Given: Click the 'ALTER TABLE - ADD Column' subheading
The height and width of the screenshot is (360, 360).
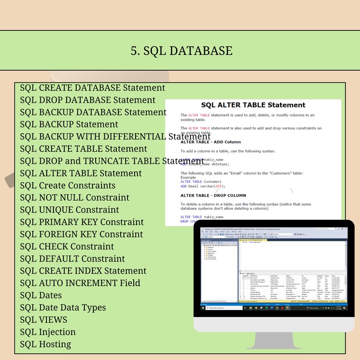Looking at the screenshot, I should (x=210, y=142).
